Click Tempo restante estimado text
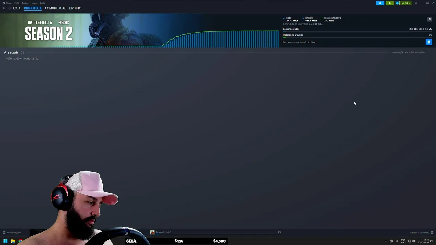Viewport: 436px width, 245px height. (300, 42)
